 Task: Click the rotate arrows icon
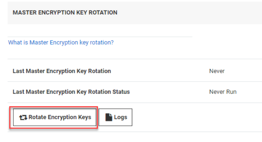coord(23,117)
